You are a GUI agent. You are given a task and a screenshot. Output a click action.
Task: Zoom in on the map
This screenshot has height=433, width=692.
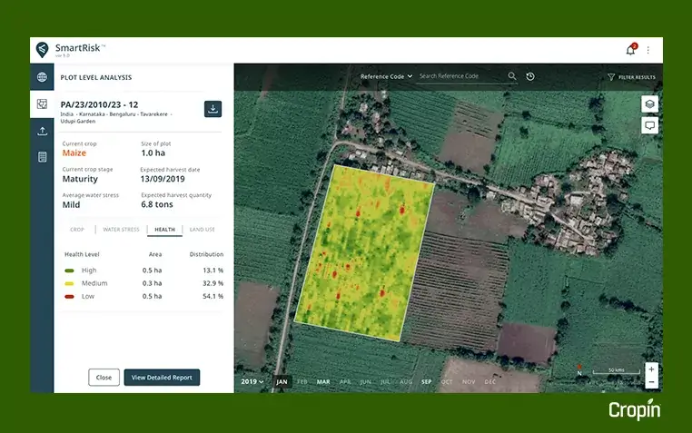click(x=651, y=369)
